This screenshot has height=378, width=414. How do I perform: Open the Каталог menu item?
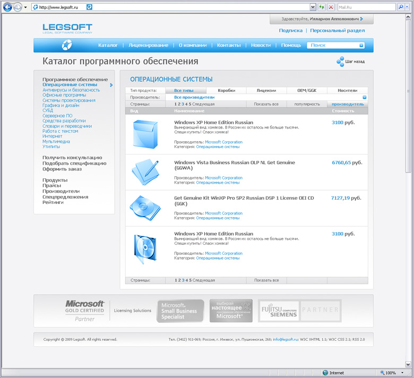click(x=108, y=45)
